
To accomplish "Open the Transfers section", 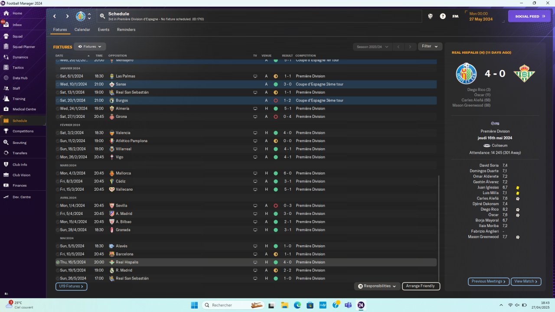I will (x=20, y=153).
